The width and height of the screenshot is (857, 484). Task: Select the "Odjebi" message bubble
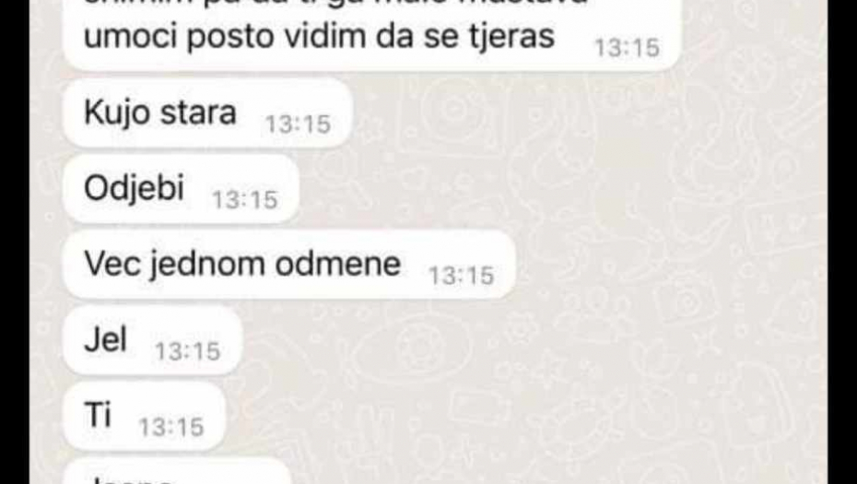point(181,189)
